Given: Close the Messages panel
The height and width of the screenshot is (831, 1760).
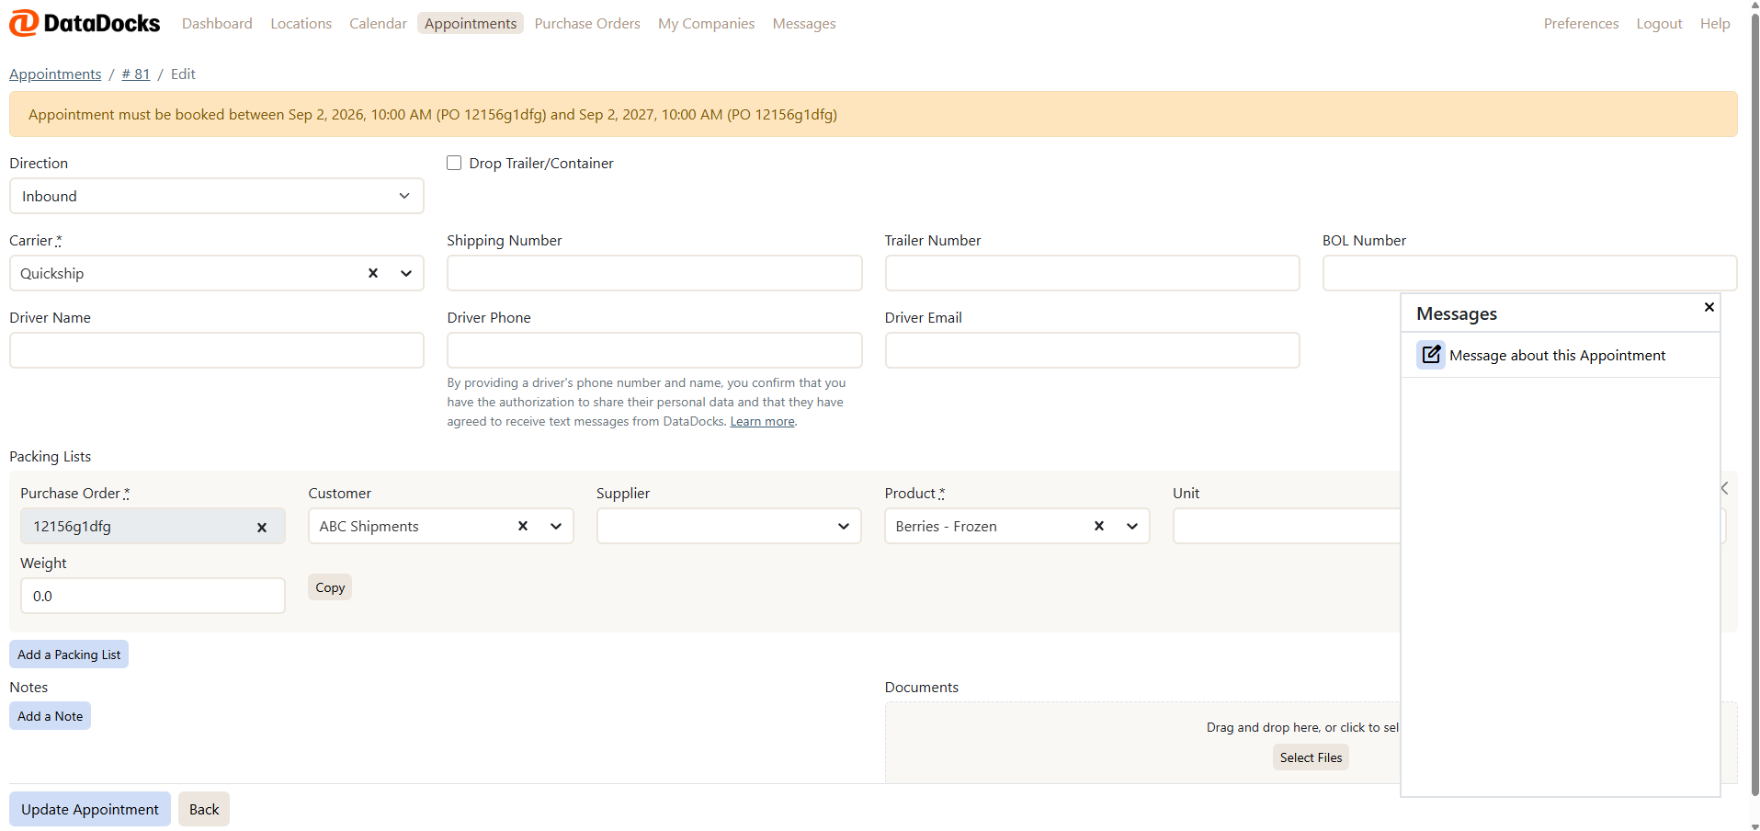Looking at the screenshot, I should 1709,307.
